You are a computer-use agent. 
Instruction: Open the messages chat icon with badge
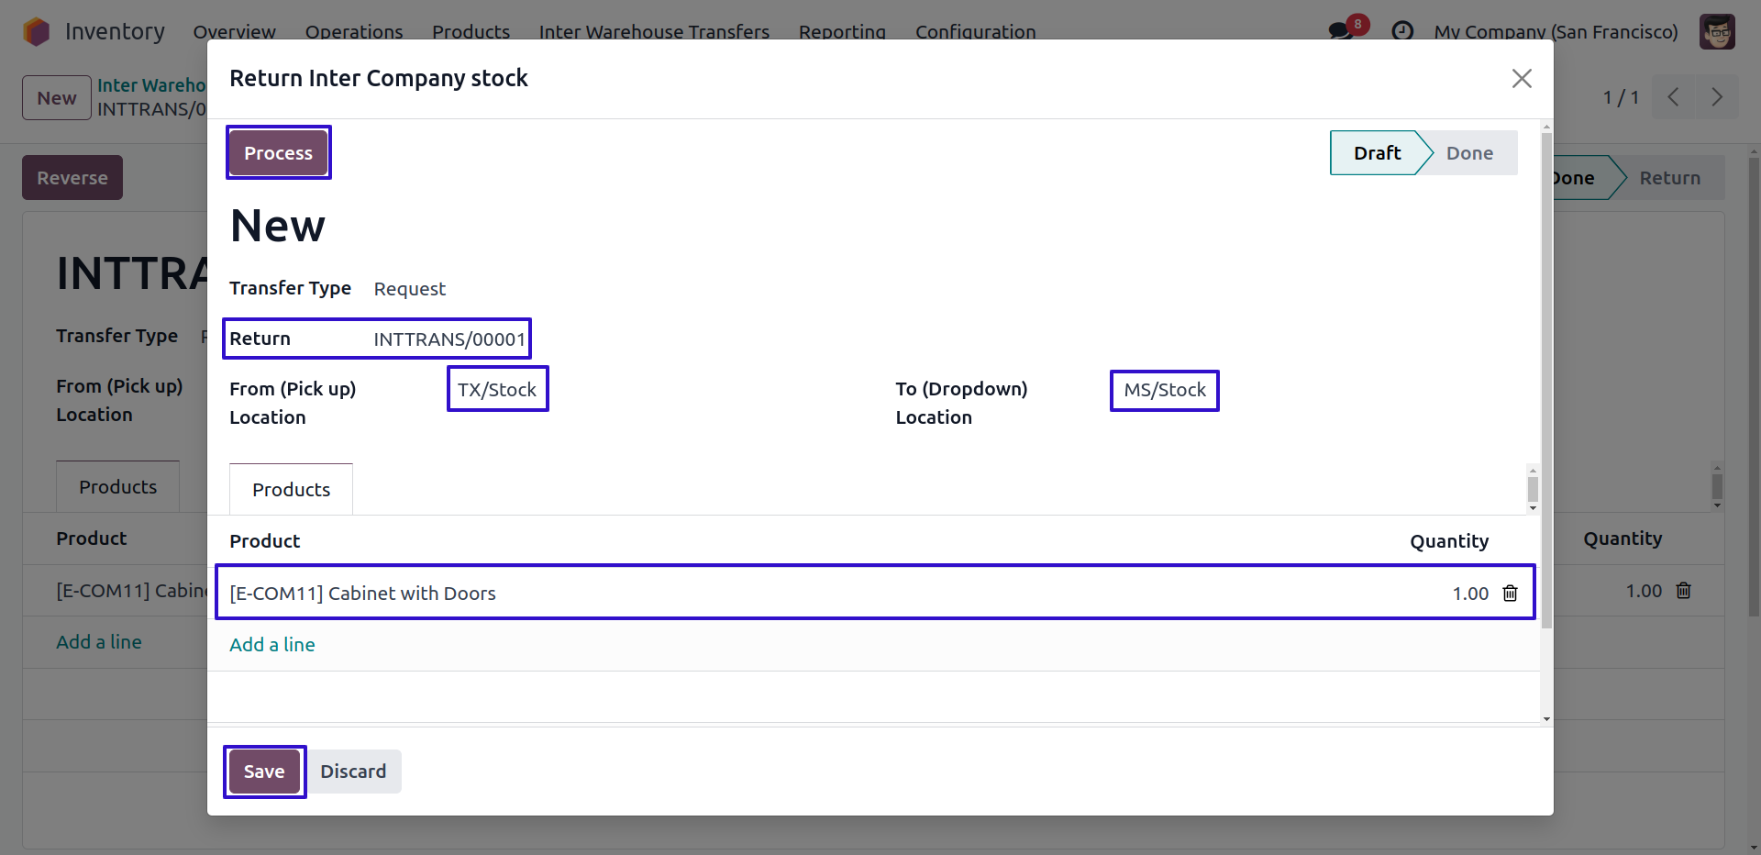1341,31
